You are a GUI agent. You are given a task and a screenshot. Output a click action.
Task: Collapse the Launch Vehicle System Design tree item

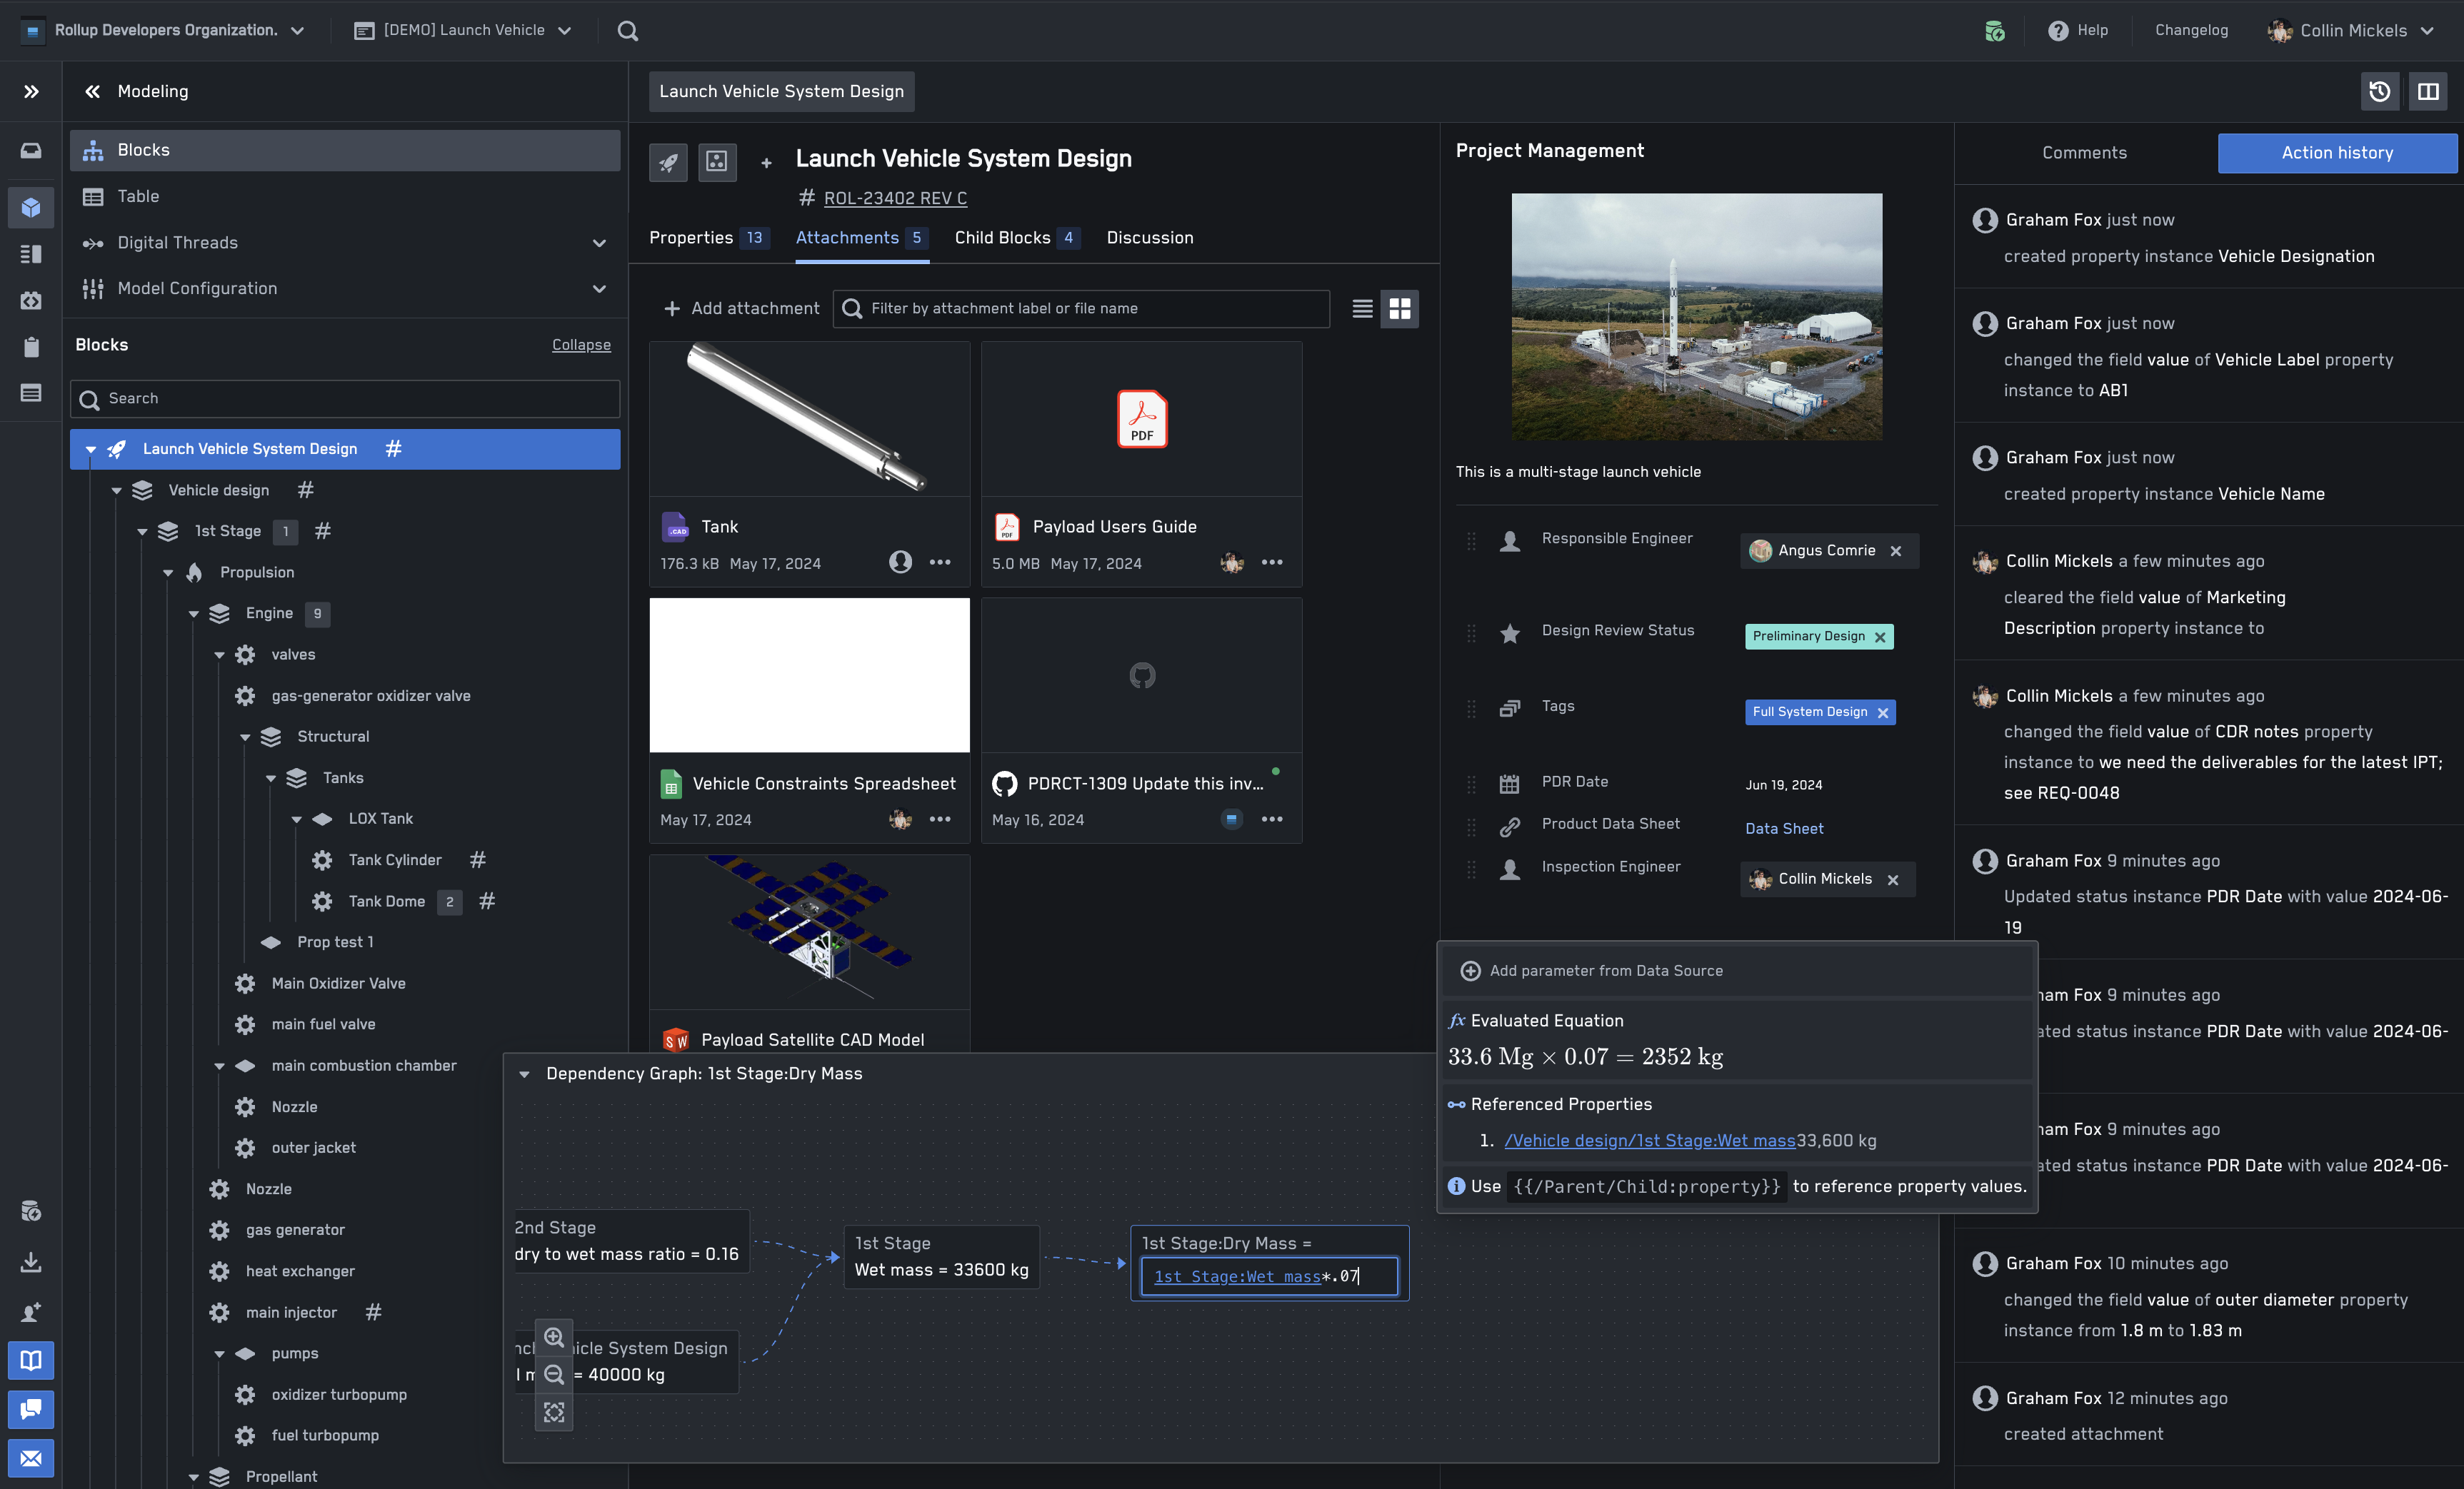click(91, 449)
